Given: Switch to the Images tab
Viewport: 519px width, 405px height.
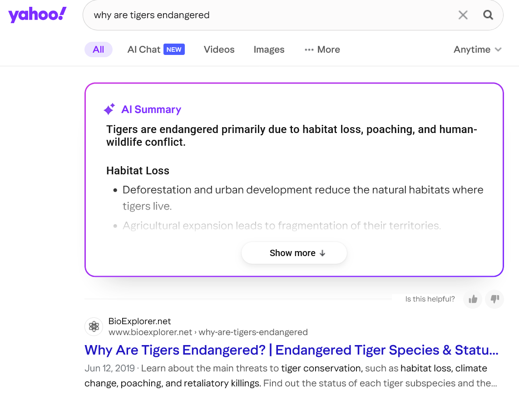Looking at the screenshot, I should point(269,49).
